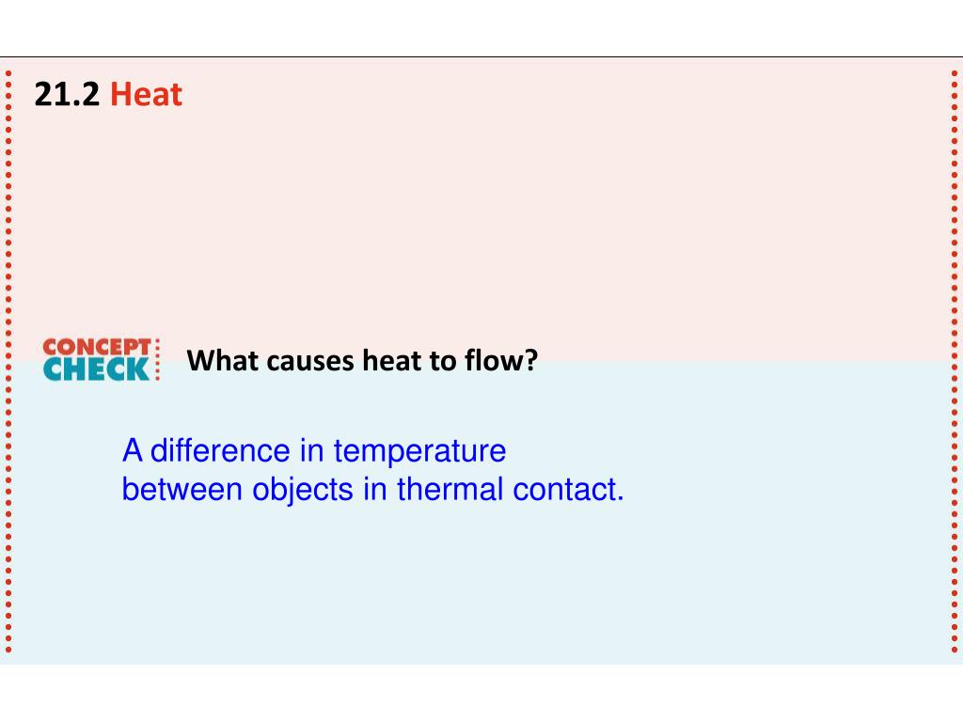963x722 pixels.
Task: Select the red word CONCEPT in logo
Action: [97, 347]
